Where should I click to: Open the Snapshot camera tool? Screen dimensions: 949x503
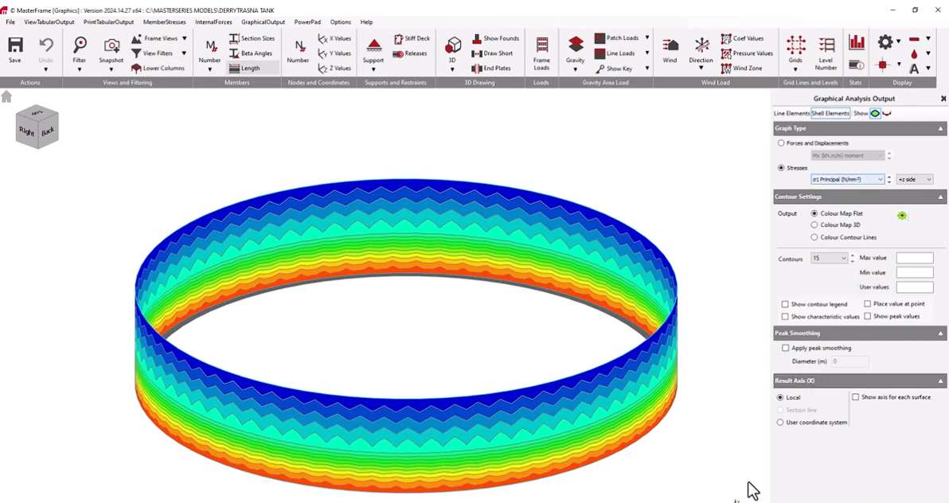point(111,47)
